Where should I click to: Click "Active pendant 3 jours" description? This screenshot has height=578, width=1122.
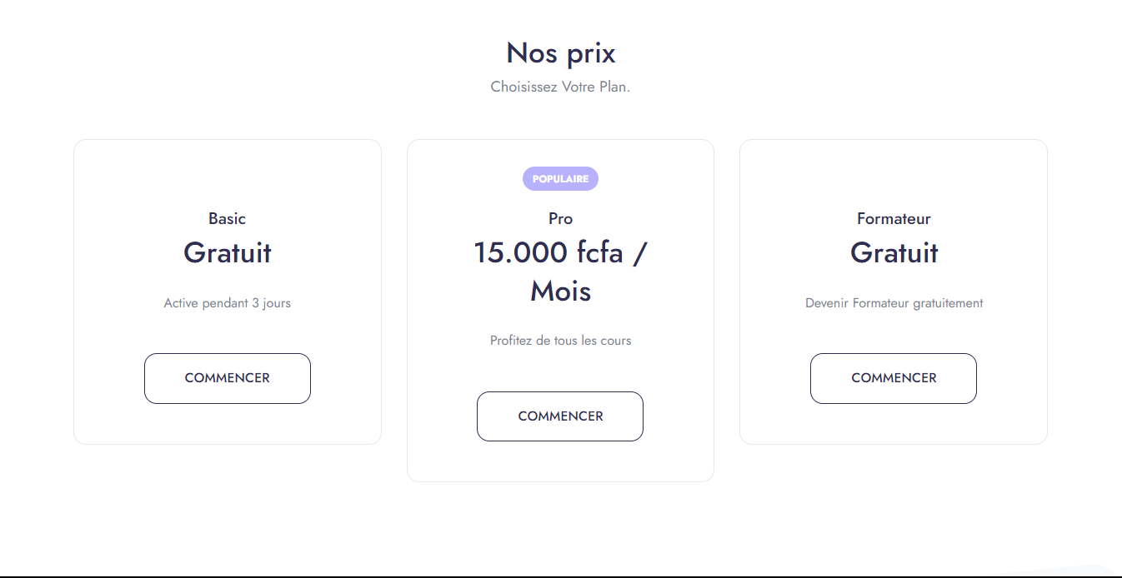click(228, 303)
